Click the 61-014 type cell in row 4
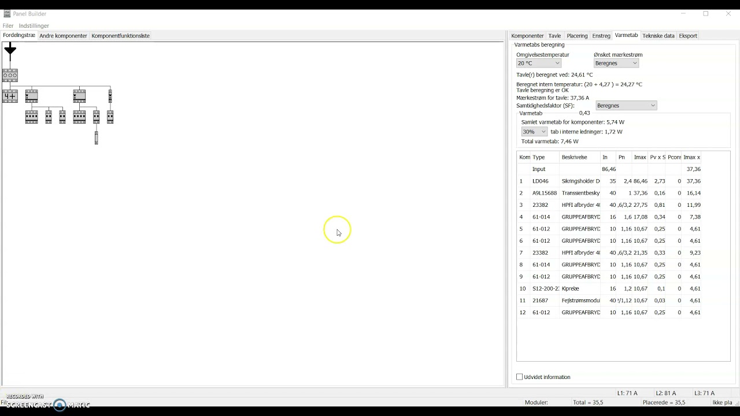This screenshot has height=416, width=740. click(545, 217)
